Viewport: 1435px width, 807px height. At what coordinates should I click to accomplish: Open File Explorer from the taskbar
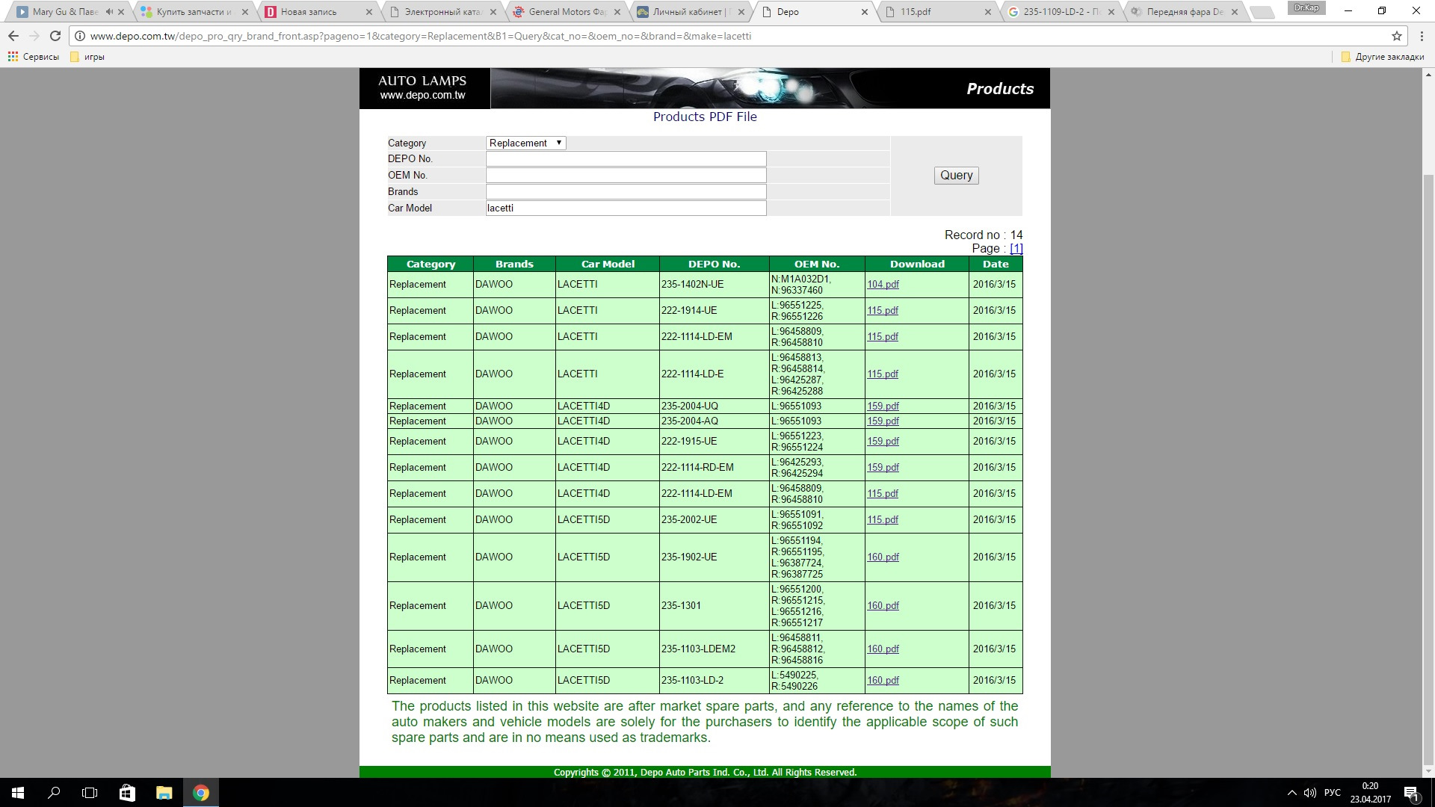pos(164,793)
